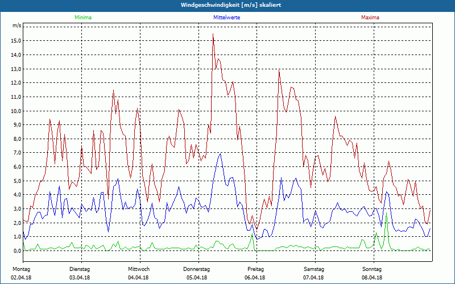This screenshot has height=284, width=455.
Task: Click the Samstag day label
Action: [x=314, y=269]
